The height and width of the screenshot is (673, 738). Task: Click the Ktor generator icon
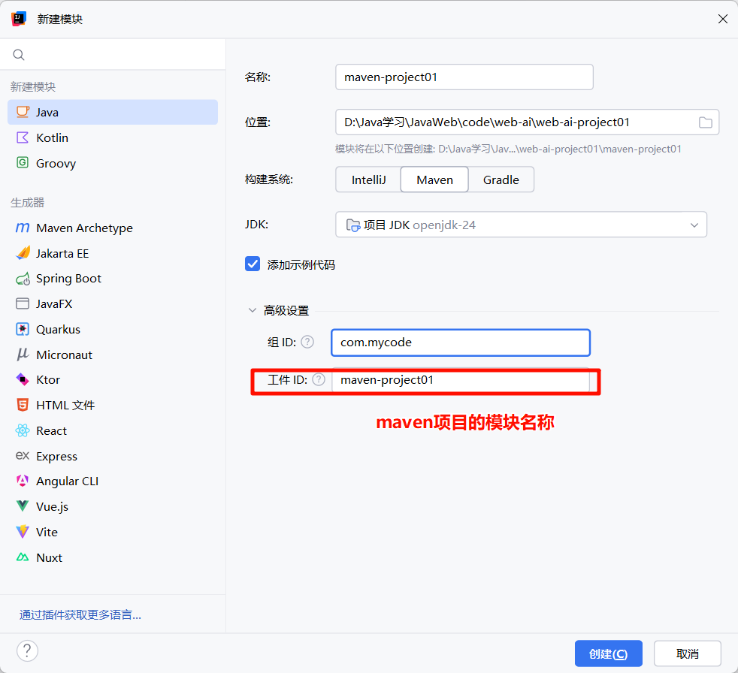click(x=23, y=379)
